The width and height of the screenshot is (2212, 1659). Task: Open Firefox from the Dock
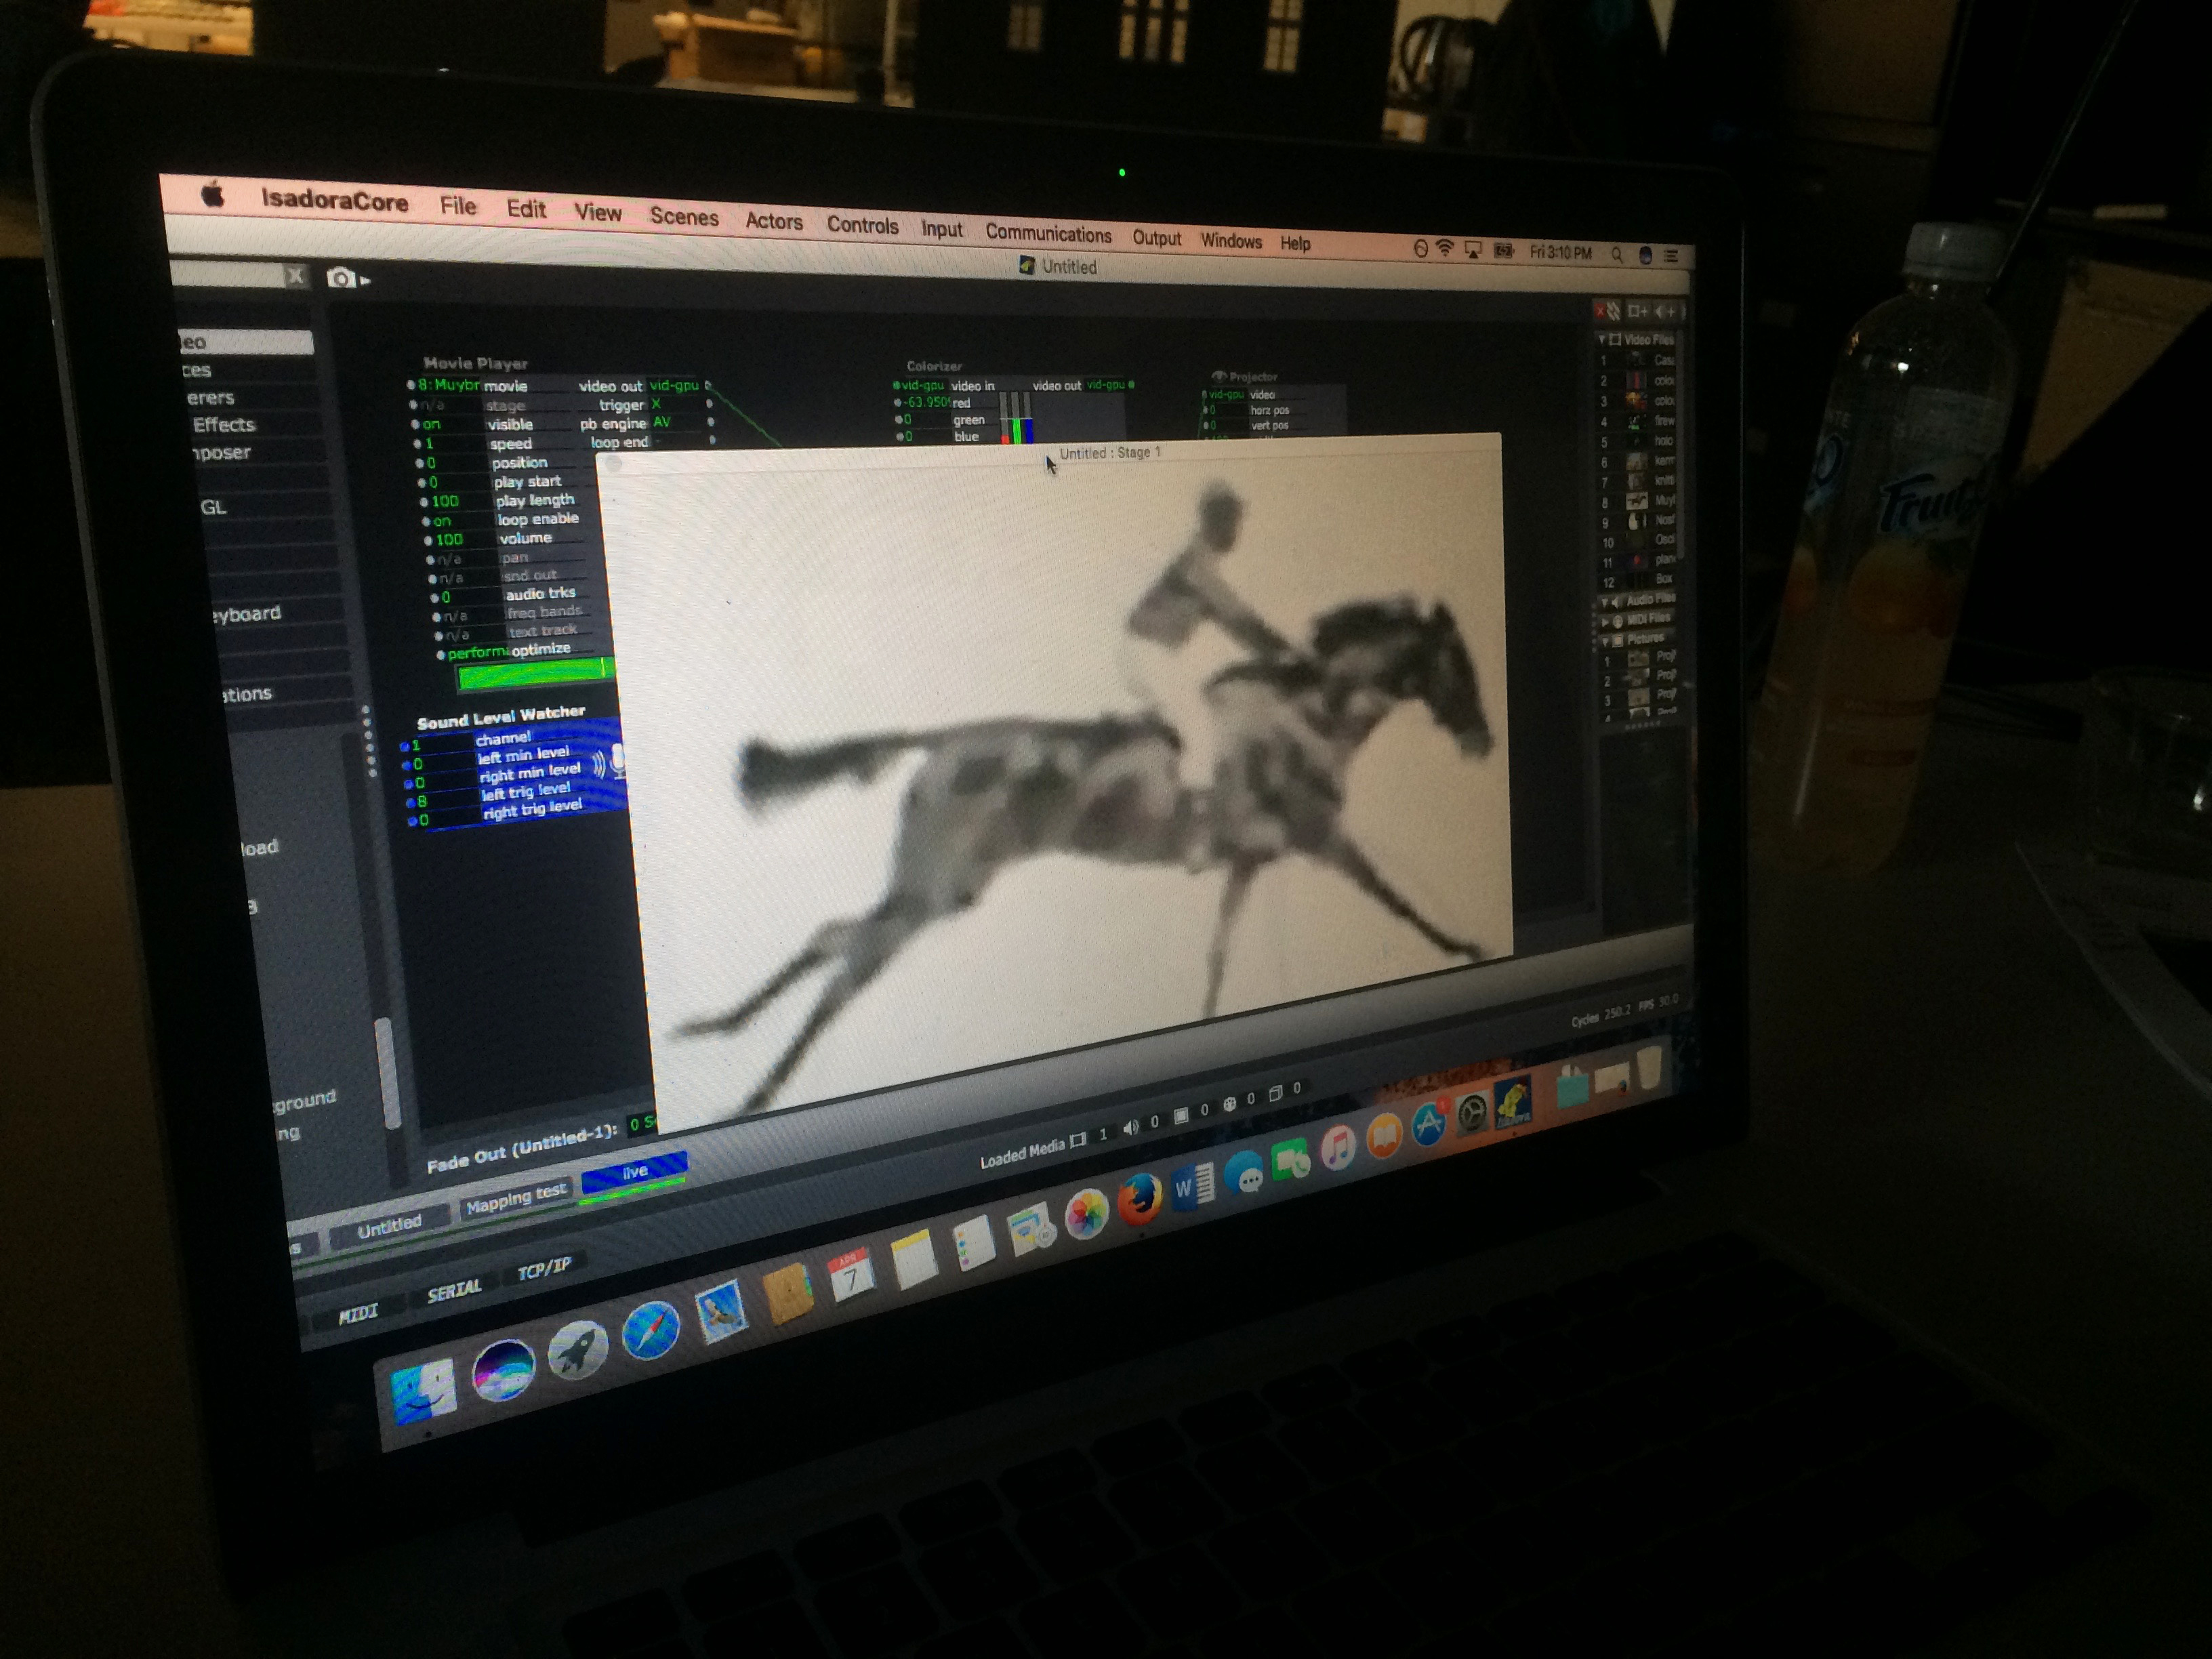coord(1139,1199)
